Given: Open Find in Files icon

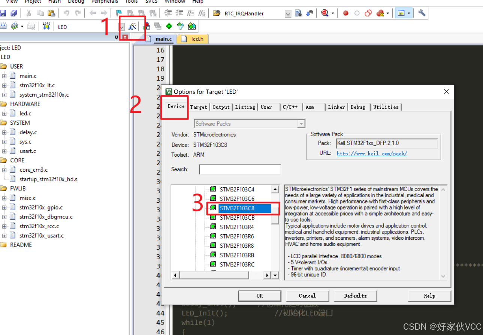Looking at the screenshot, I should pyautogui.click(x=216, y=13).
